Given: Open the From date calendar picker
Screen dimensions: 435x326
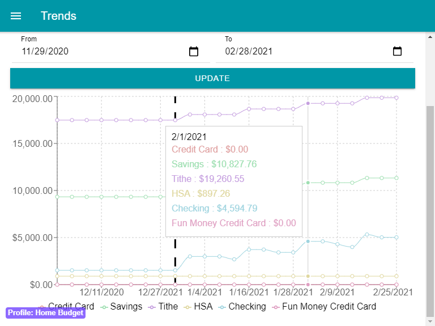Looking at the screenshot, I should pos(194,52).
